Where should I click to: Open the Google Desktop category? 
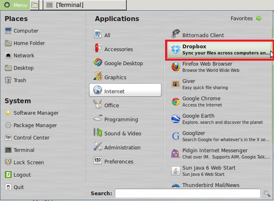tap(125, 62)
